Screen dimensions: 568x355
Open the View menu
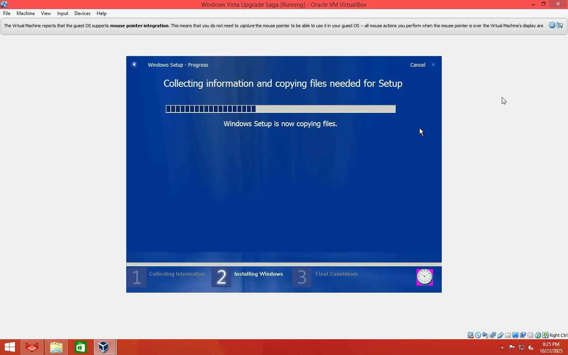(46, 13)
